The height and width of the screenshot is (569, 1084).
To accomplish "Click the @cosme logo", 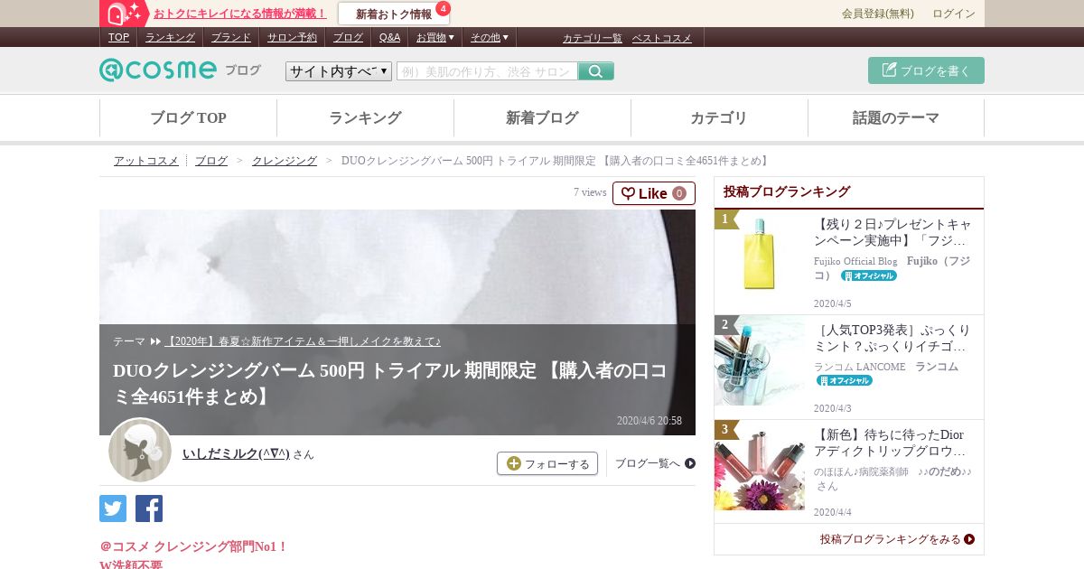I will coord(158,70).
